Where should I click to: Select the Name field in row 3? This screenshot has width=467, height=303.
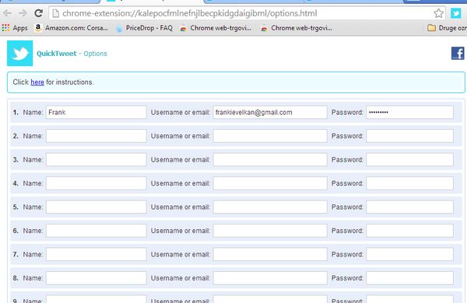[97, 160]
